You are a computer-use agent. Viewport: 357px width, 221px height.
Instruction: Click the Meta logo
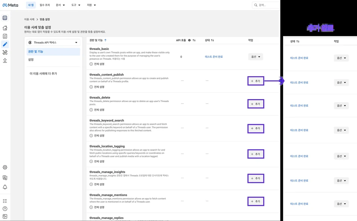click(10, 5)
